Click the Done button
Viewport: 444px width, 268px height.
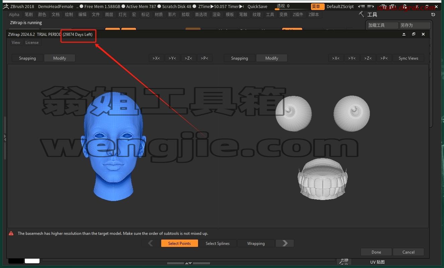[376, 252]
